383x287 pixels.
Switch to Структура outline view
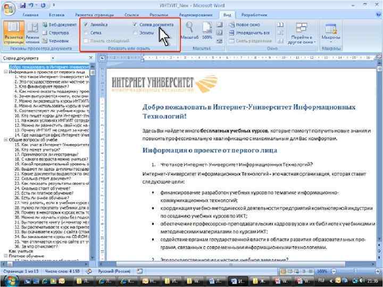55,33
